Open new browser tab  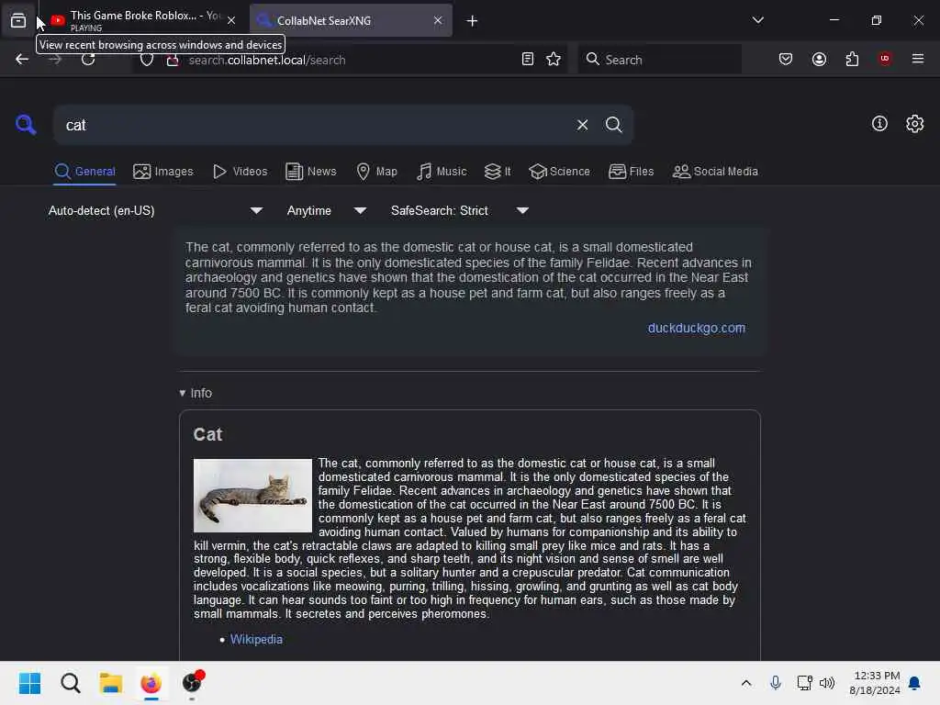click(472, 21)
